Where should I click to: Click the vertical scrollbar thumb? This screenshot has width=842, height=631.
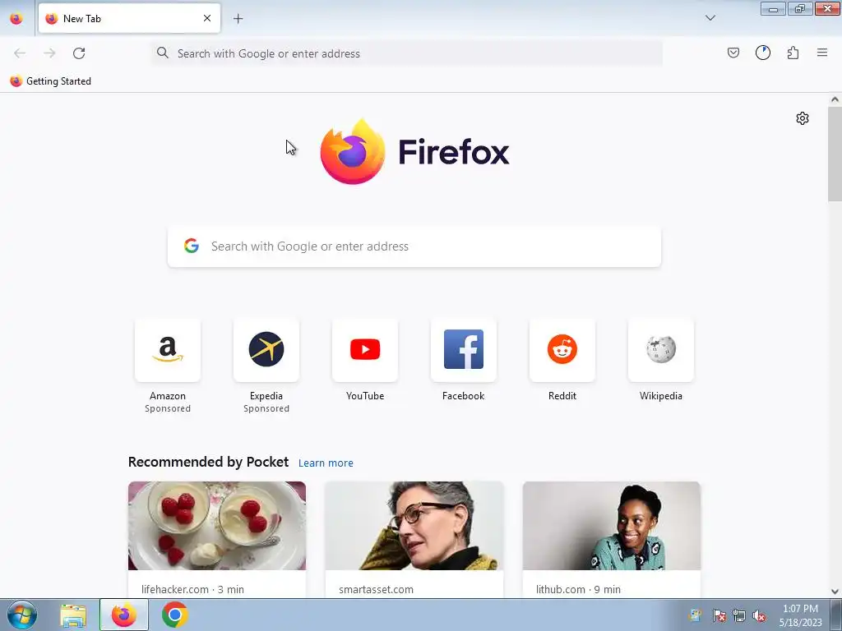click(835, 154)
